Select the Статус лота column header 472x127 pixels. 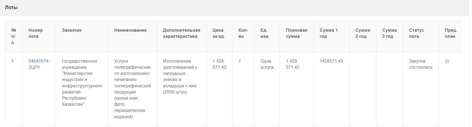416,33
